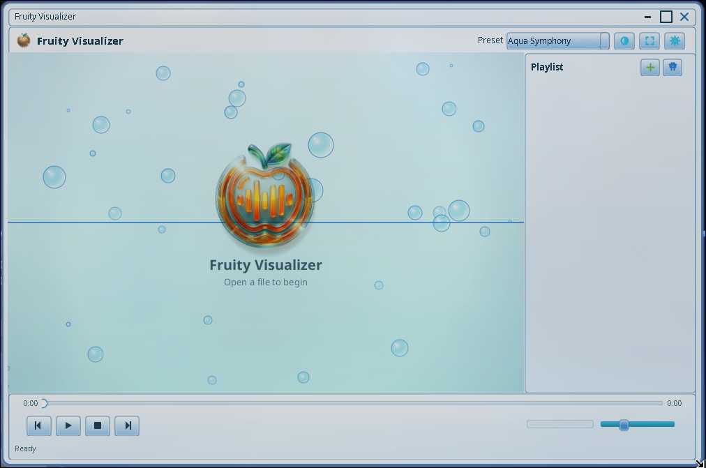Click the large apple logo in visualizer
This screenshot has height=468, width=706.
tap(266, 196)
